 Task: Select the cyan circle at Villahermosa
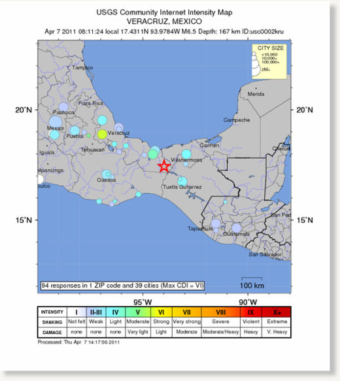pos(186,154)
